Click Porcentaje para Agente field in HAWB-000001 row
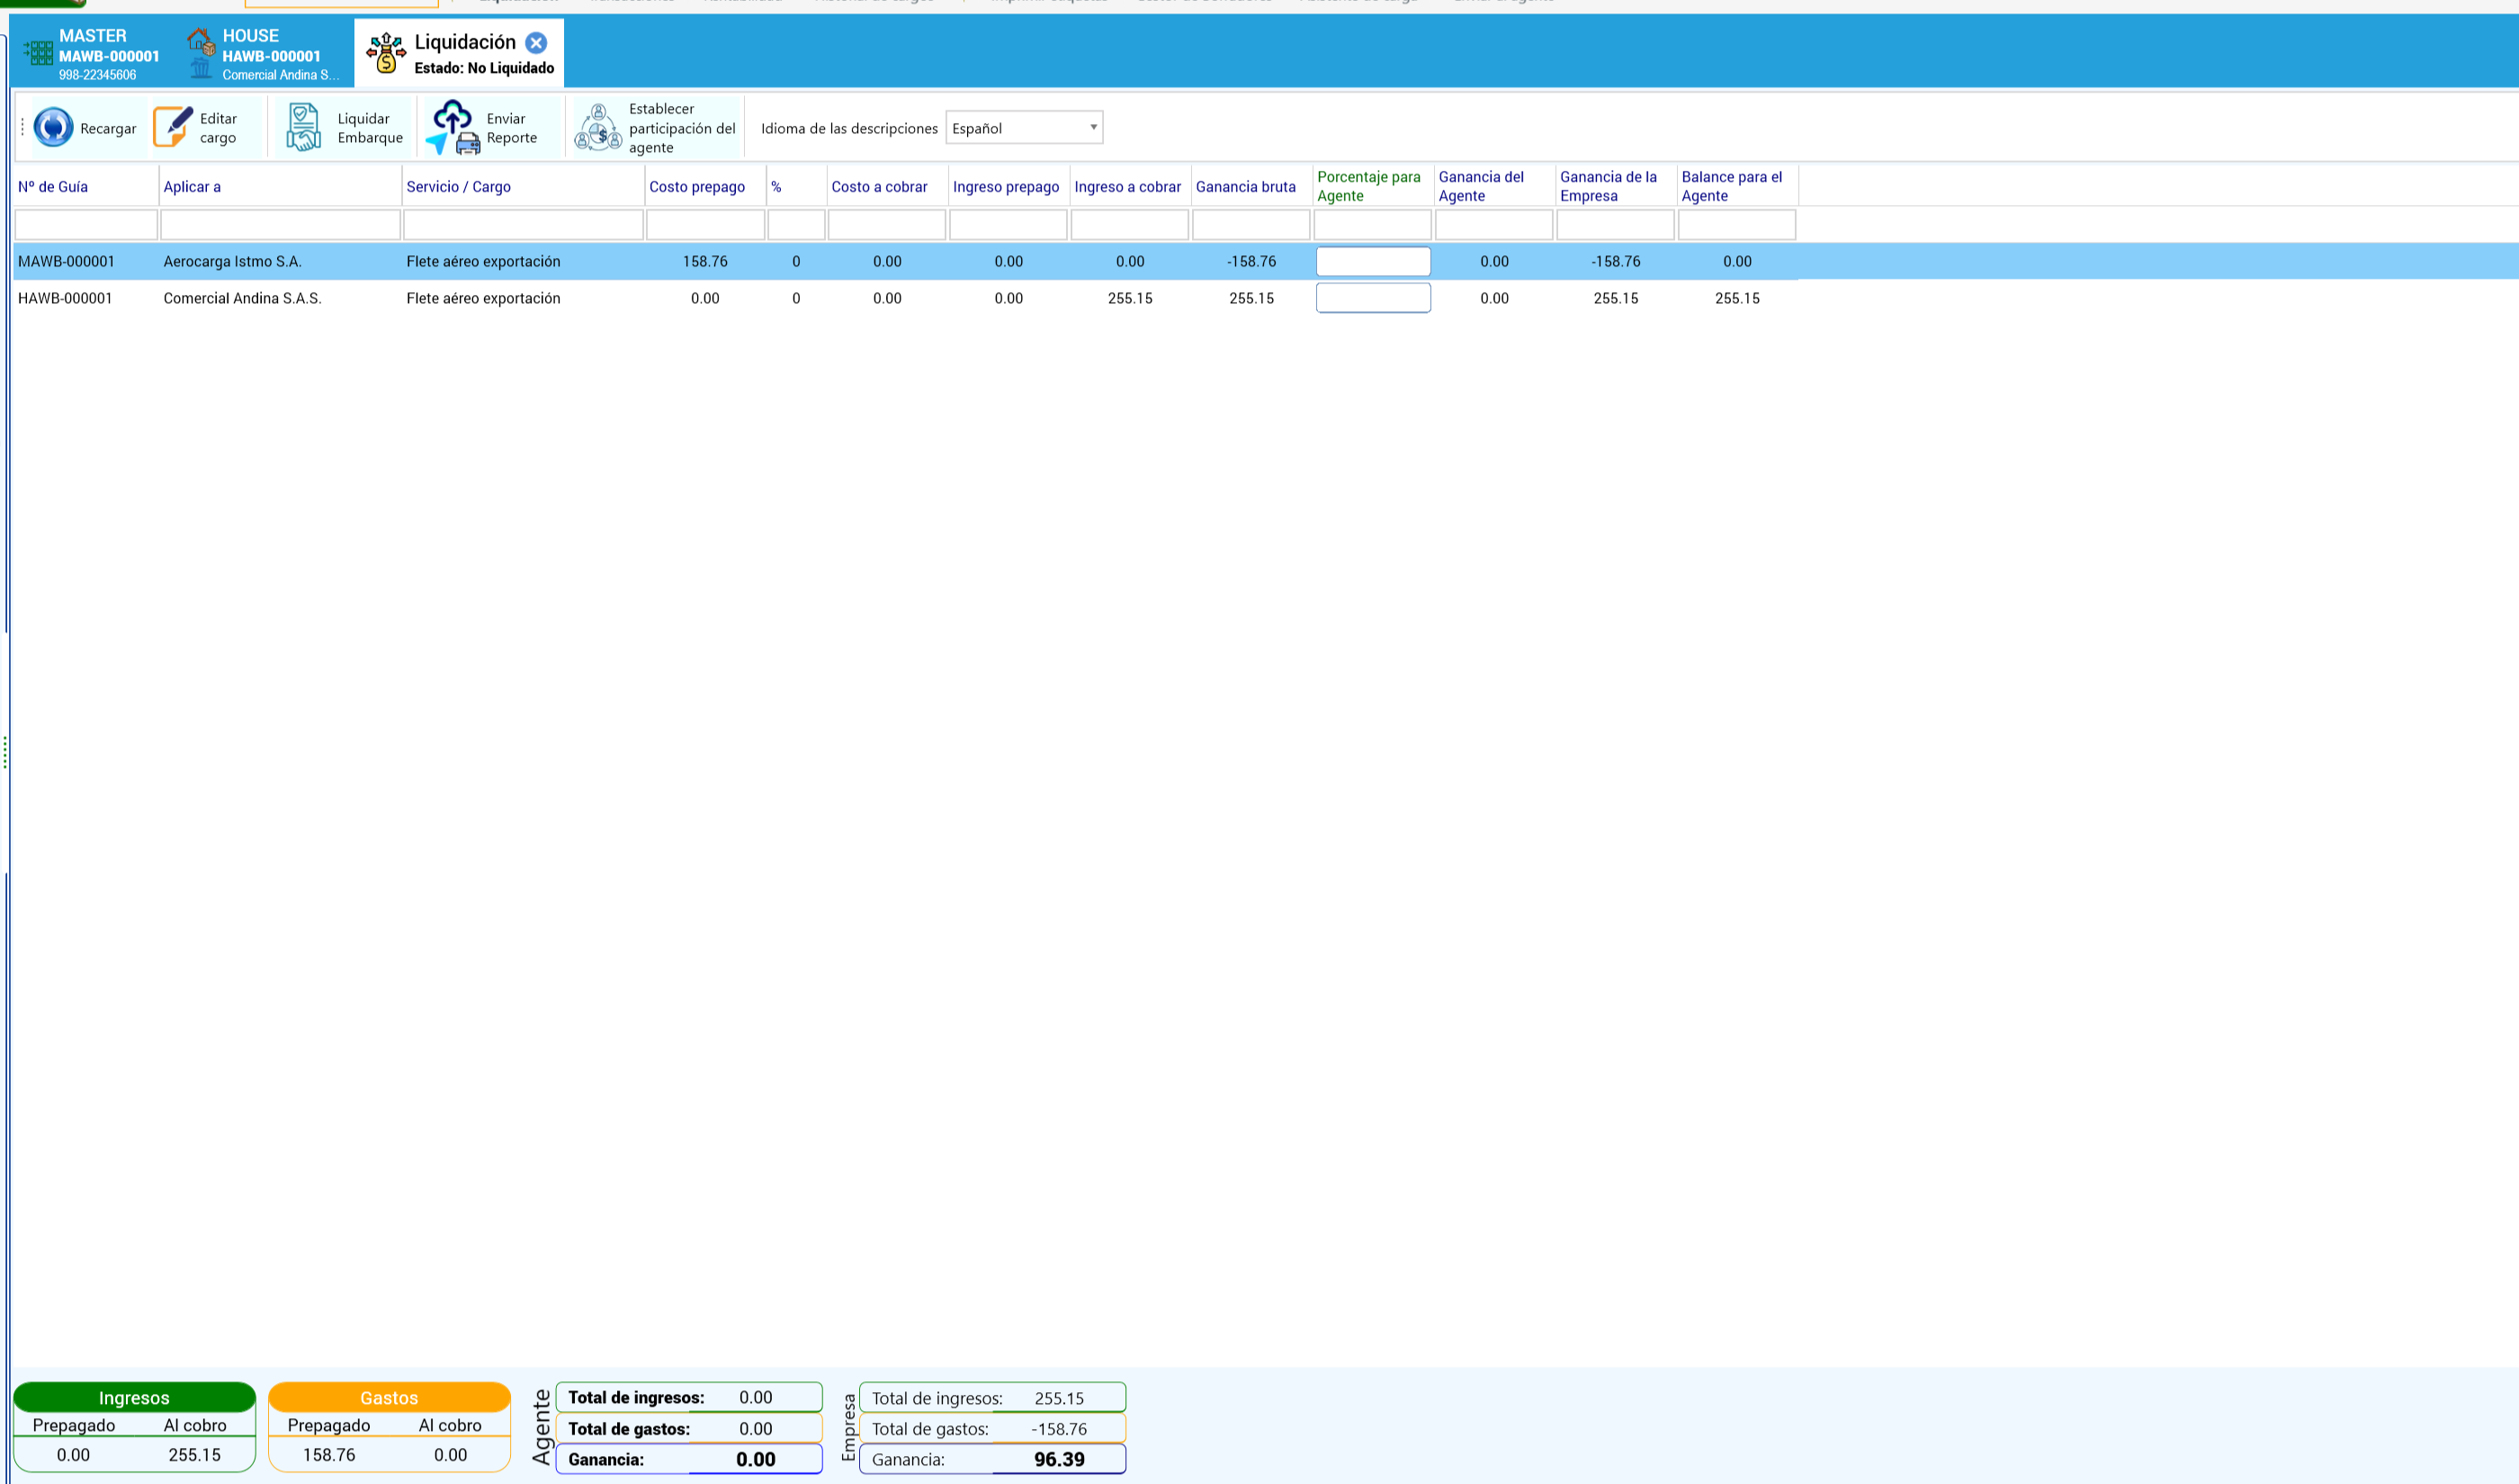Image resolution: width=2519 pixels, height=1484 pixels. tap(1373, 298)
